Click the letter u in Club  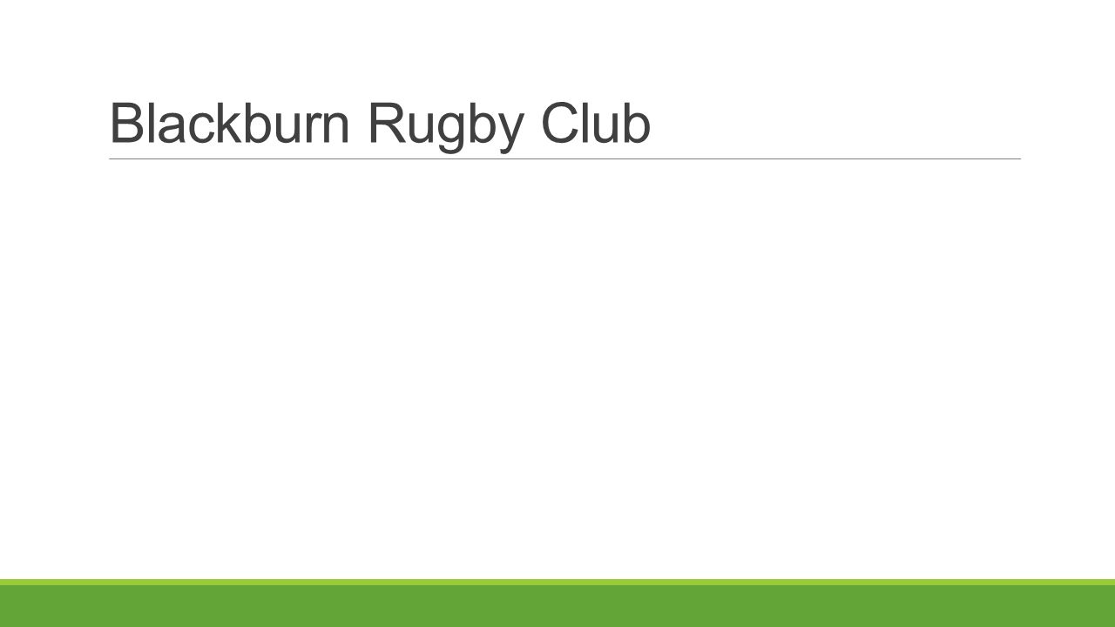pyautogui.click(x=605, y=128)
